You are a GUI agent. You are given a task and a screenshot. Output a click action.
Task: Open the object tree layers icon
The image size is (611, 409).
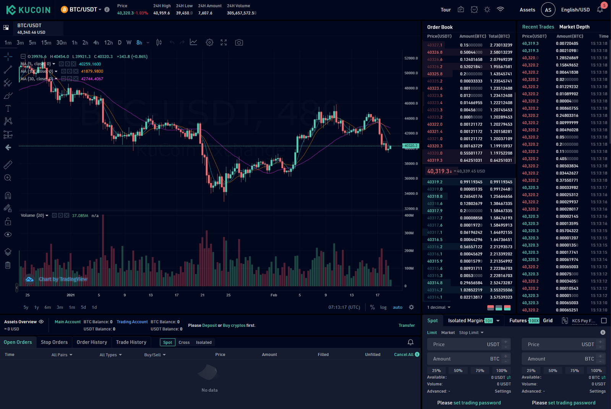8,252
